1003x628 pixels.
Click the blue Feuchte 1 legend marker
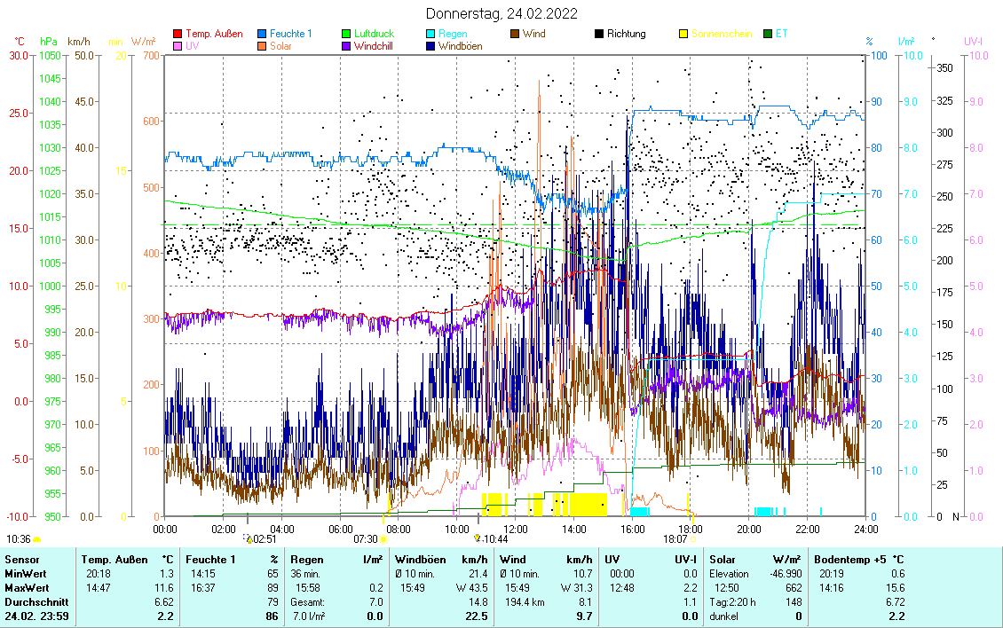tap(262, 34)
